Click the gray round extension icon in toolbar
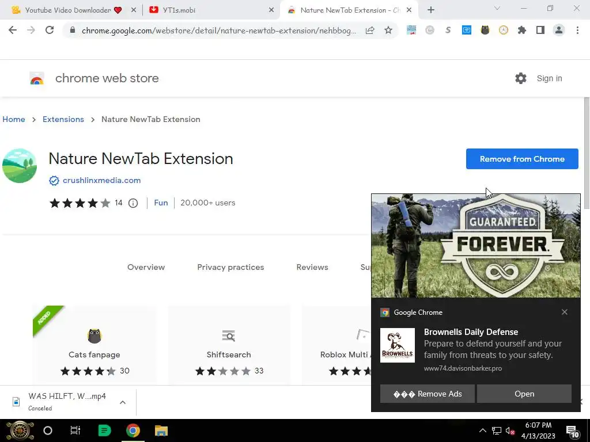 (430, 31)
